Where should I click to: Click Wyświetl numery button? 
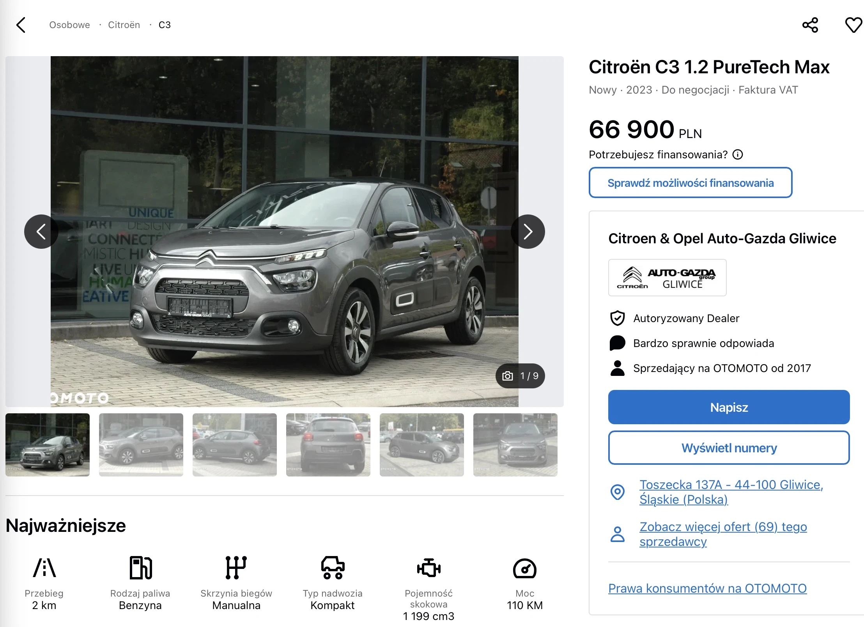click(x=729, y=448)
